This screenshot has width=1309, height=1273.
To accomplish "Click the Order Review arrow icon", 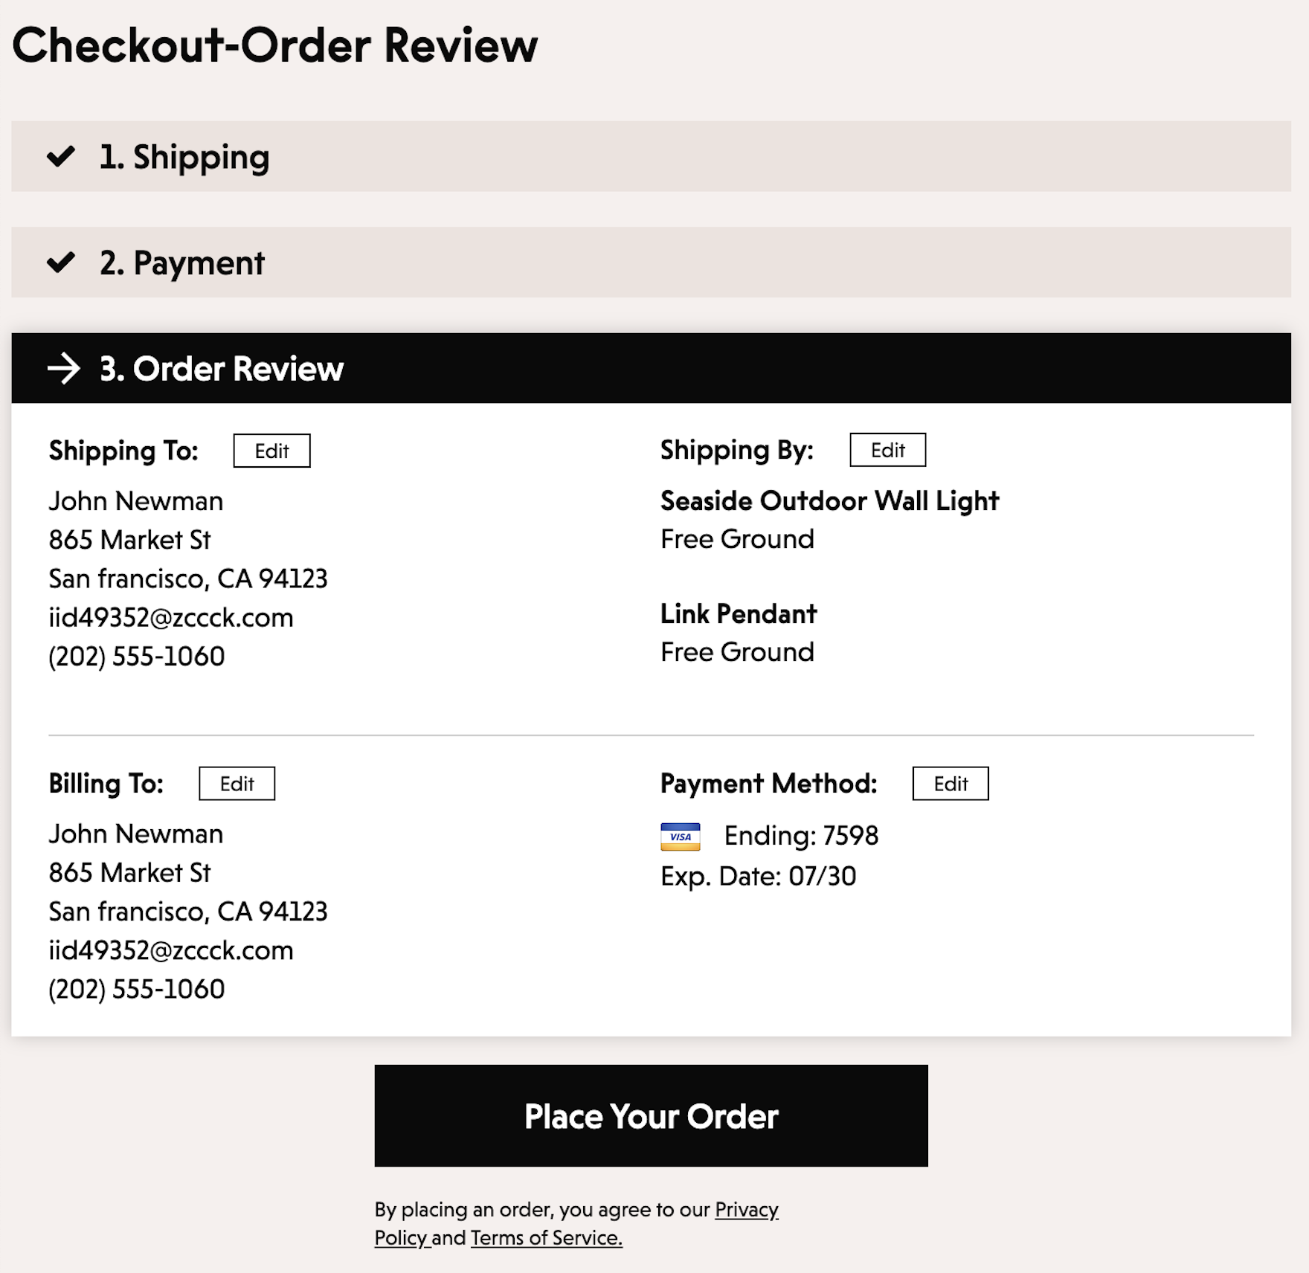I will click(x=64, y=369).
